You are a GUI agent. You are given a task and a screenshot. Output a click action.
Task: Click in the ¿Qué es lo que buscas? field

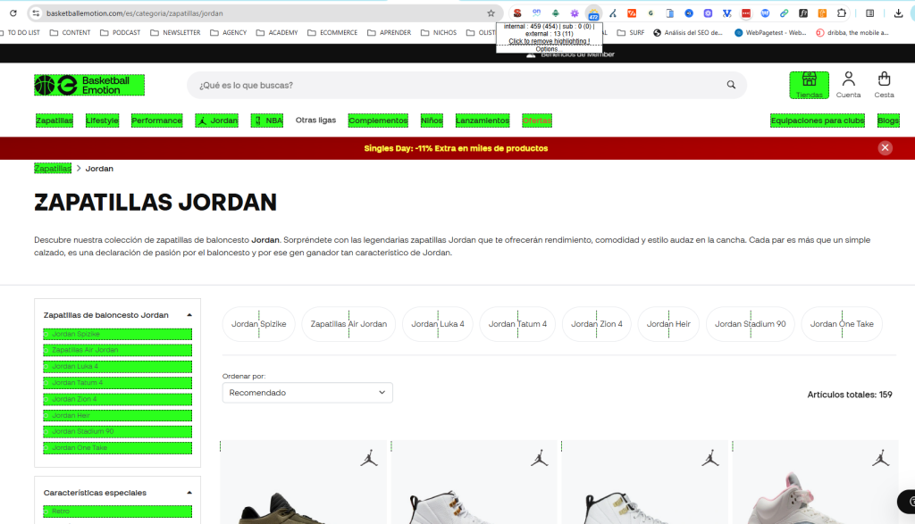447,86
